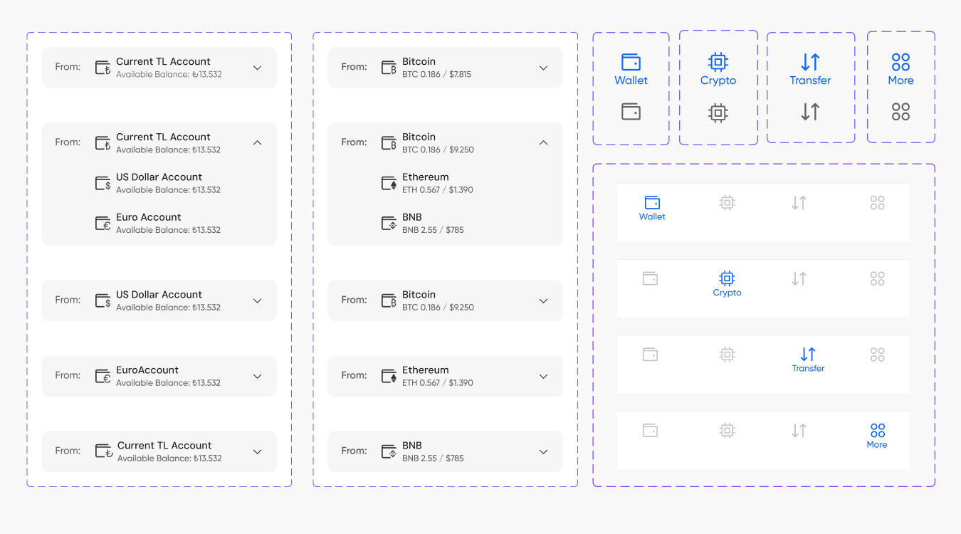Click the large blue Wallet icon

pyautogui.click(x=631, y=61)
